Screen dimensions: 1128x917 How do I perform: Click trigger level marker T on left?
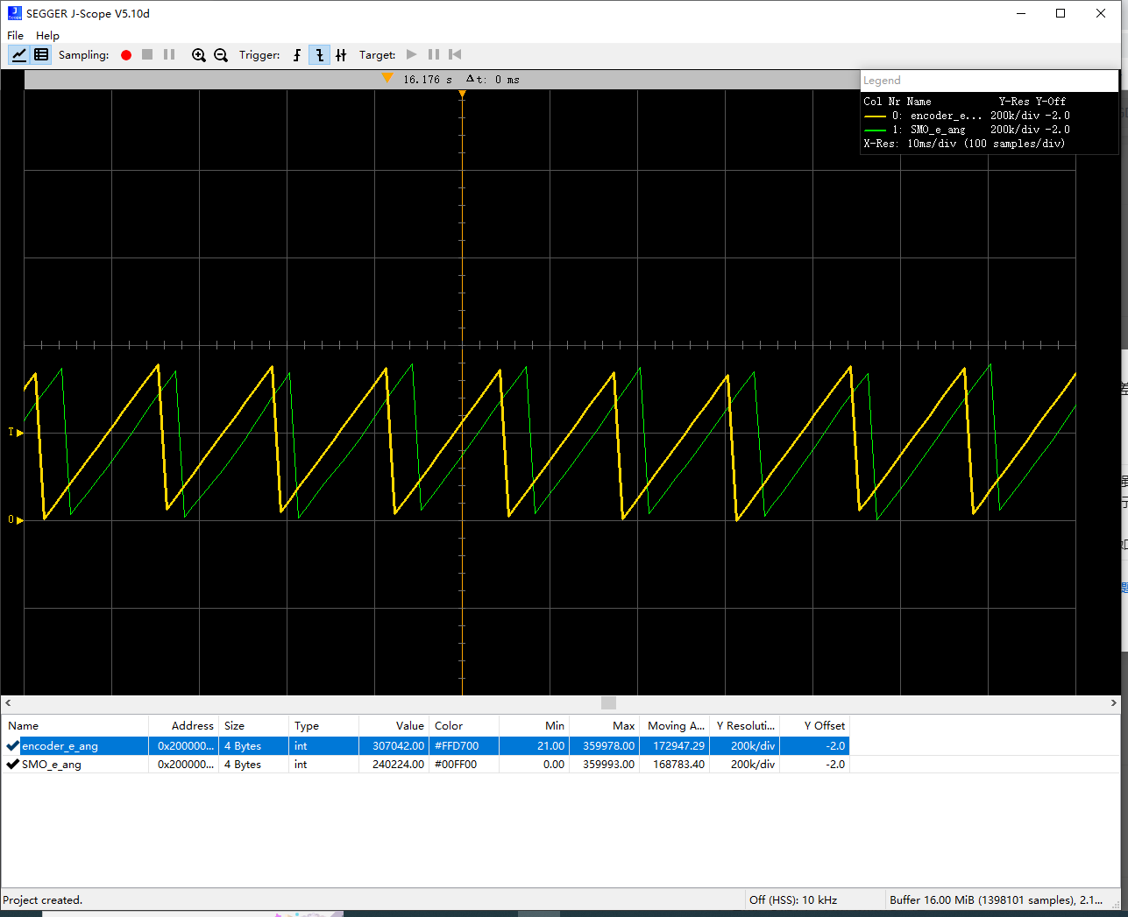point(14,433)
